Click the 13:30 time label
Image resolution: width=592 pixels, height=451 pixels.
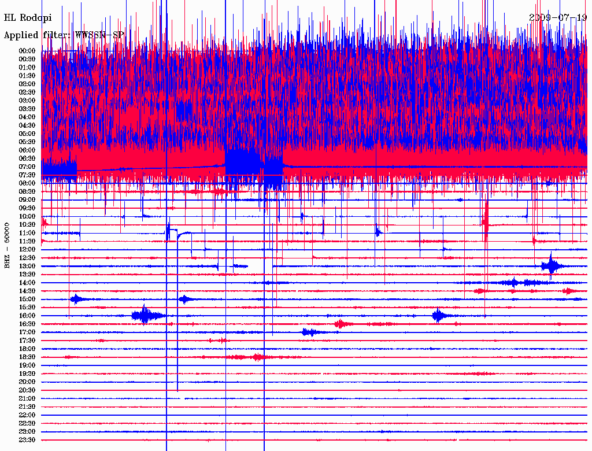coord(27,274)
